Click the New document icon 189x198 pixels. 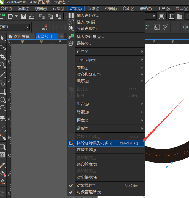[x=2, y=16]
